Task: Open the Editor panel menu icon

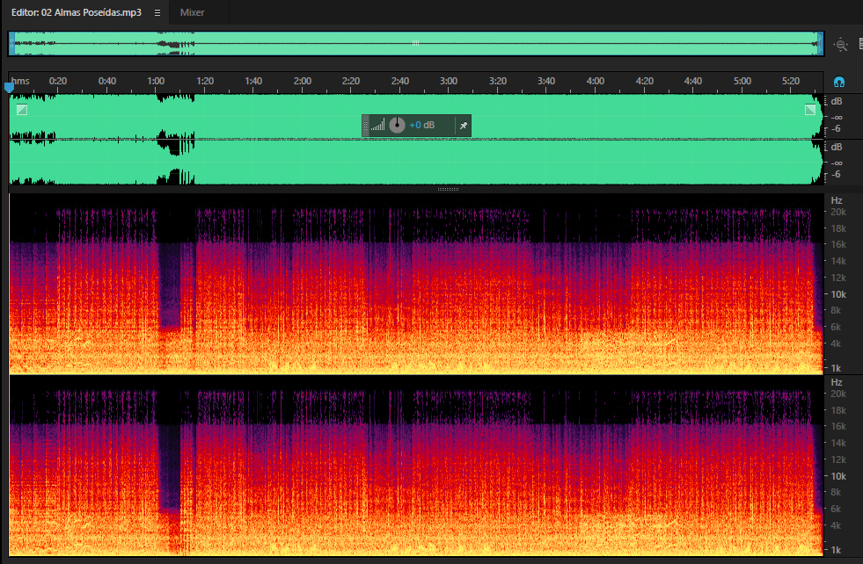Action: (157, 12)
